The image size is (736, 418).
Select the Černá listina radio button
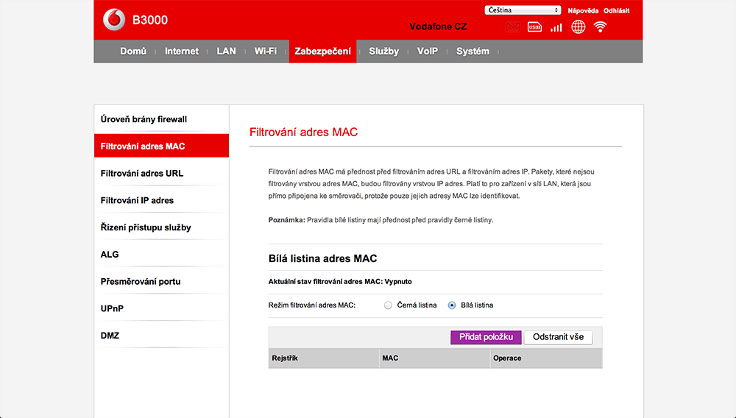[x=388, y=305]
